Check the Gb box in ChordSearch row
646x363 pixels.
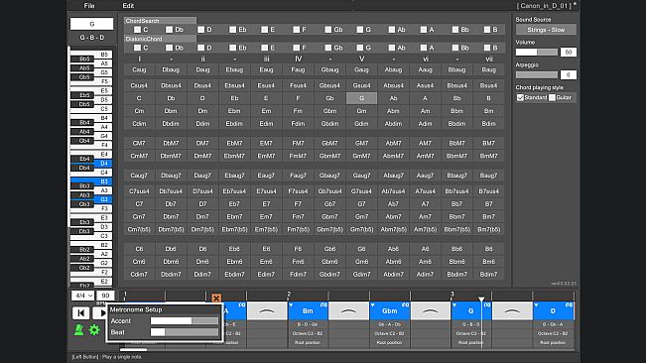(327, 30)
